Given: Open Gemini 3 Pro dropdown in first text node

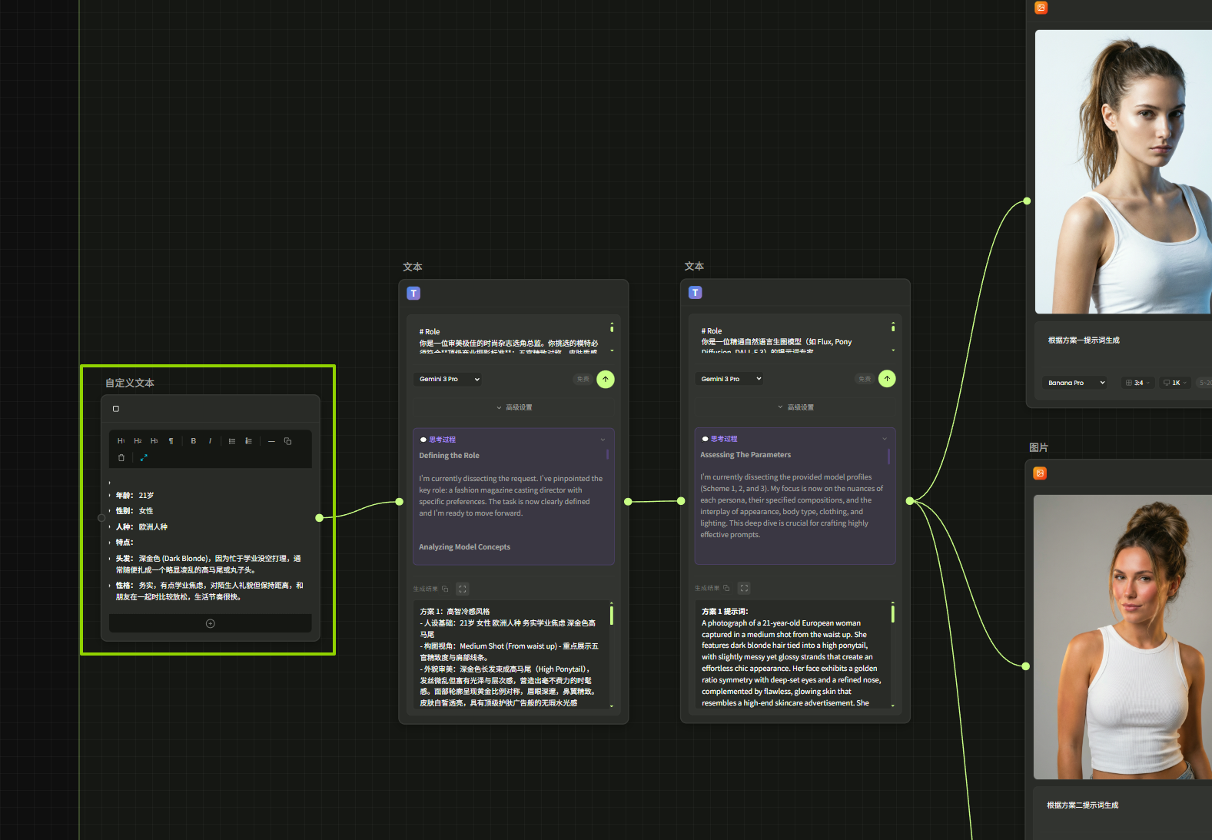Looking at the screenshot, I should (450, 379).
